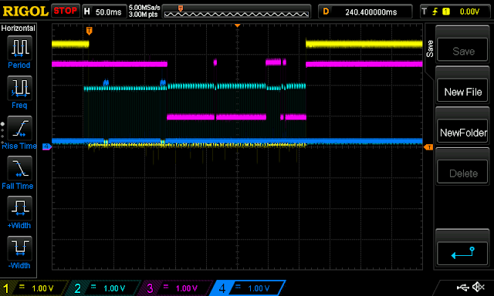Select active channel 4 scale label
The image size is (494, 296).
(x=259, y=288)
